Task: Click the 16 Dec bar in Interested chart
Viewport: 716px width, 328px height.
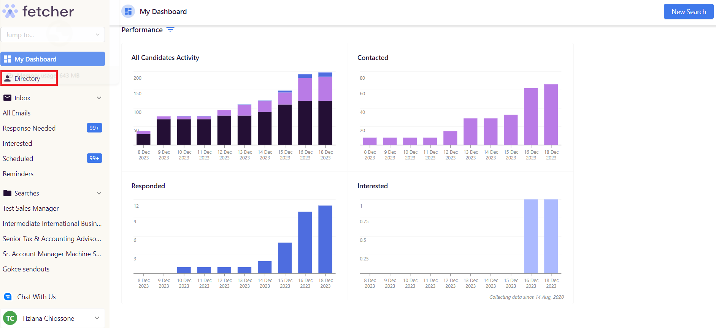Action: 531,236
